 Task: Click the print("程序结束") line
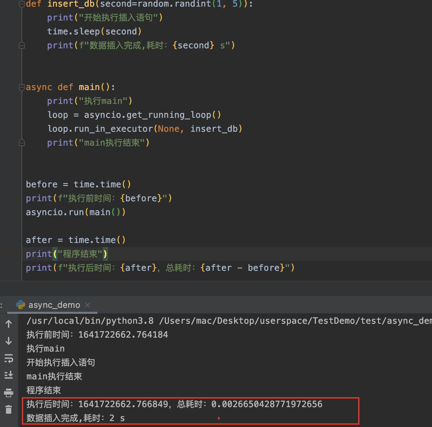tap(67, 254)
